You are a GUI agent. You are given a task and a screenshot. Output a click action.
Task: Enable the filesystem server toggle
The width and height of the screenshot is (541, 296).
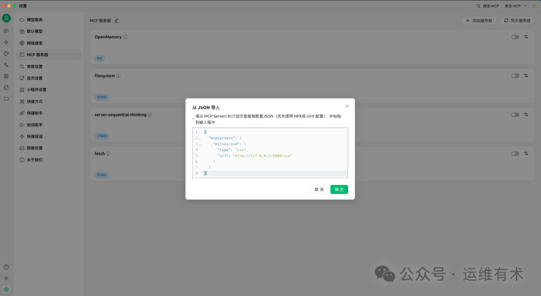(515, 76)
